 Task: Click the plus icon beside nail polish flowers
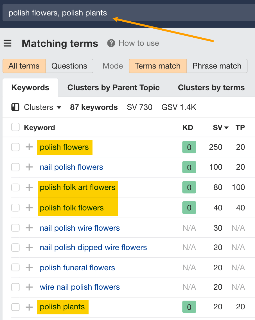[x=29, y=167]
